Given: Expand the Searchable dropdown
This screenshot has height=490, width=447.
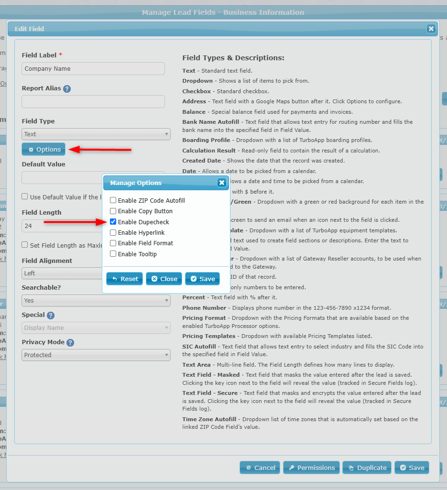Looking at the screenshot, I should pos(96,300).
